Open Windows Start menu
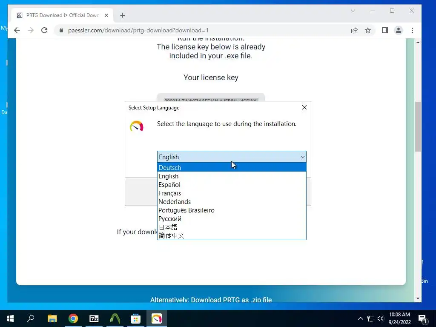Viewport: 436px width, 327px height. point(10,318)
